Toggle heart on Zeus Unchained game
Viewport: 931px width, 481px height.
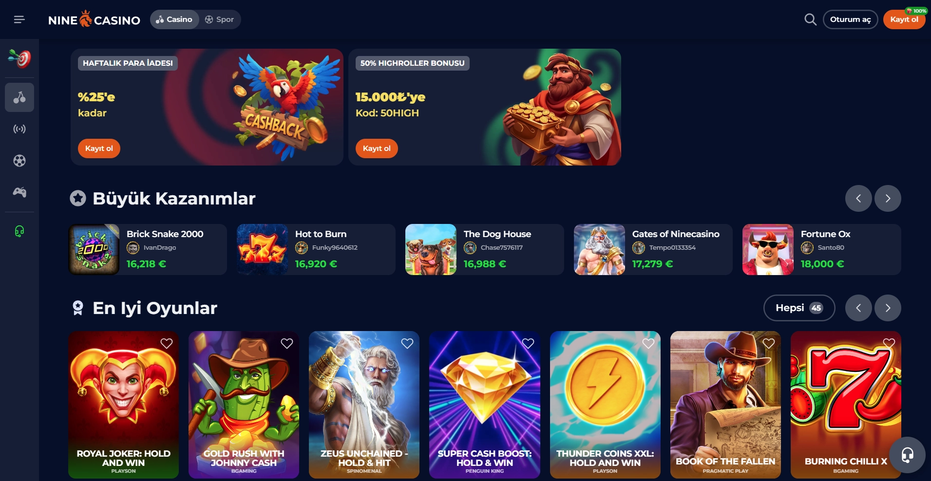[407, 343]
